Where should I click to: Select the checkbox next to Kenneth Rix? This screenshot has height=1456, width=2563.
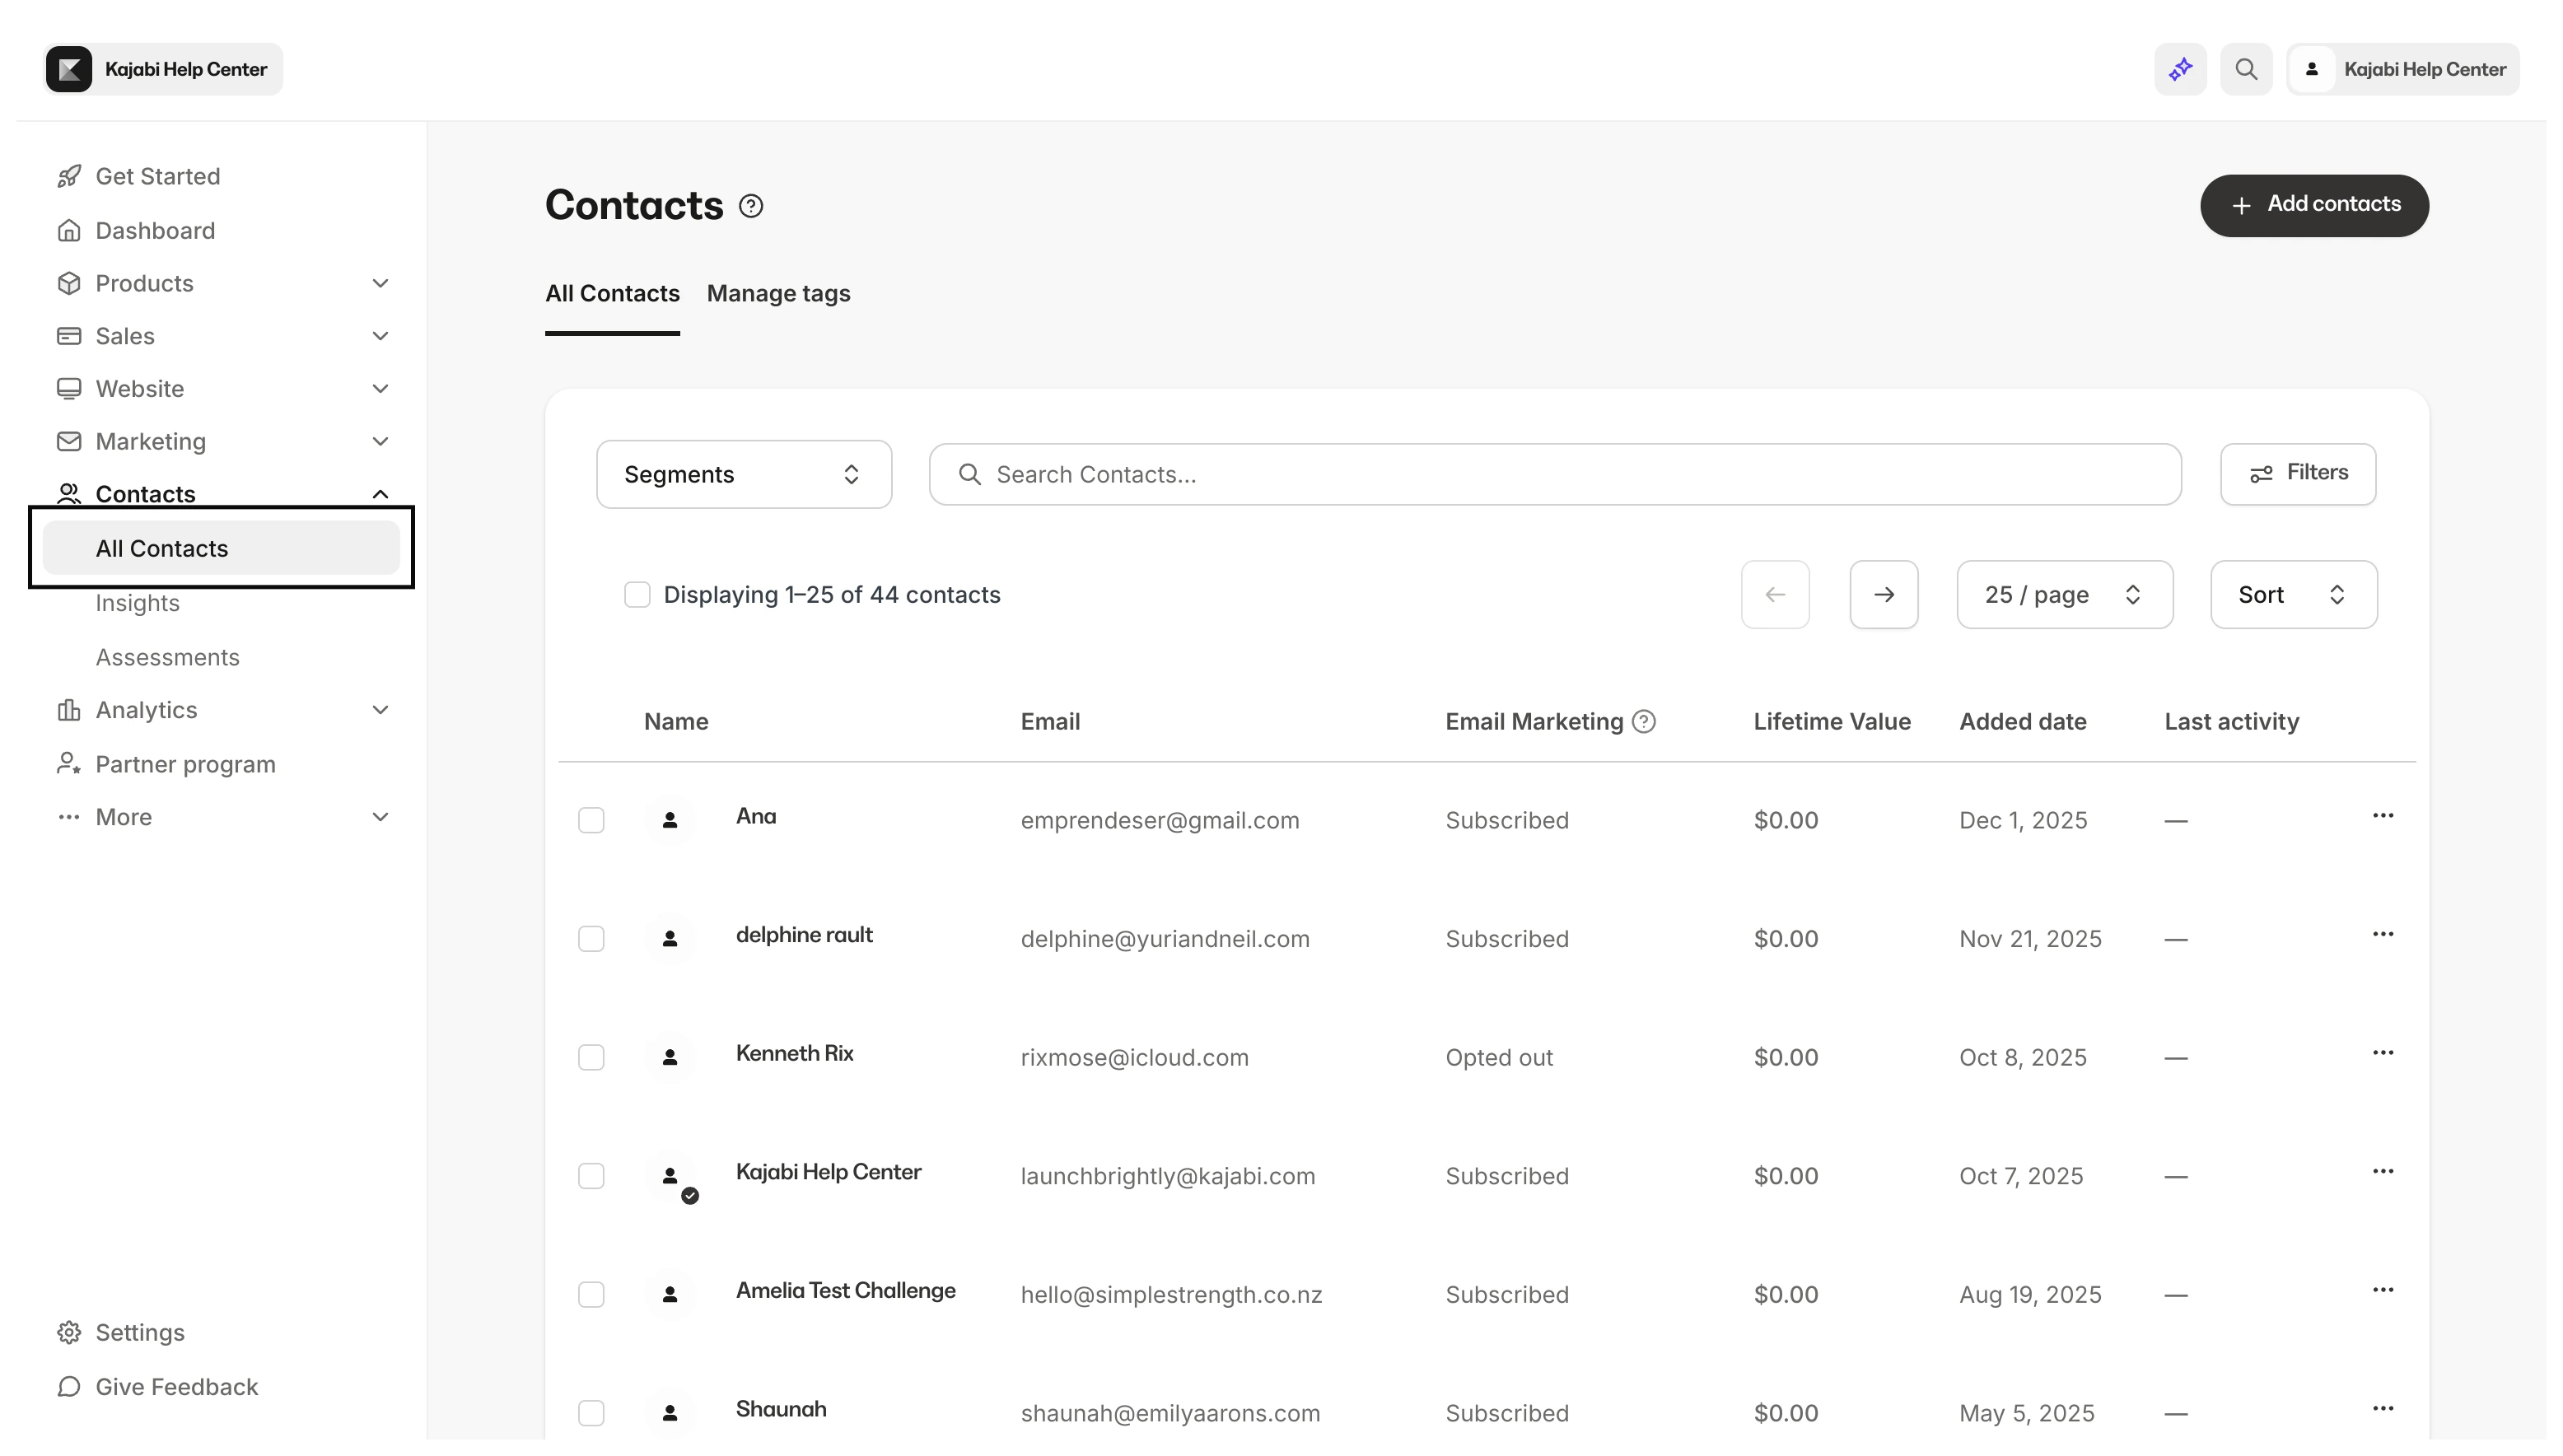[x=592, y=1057]
